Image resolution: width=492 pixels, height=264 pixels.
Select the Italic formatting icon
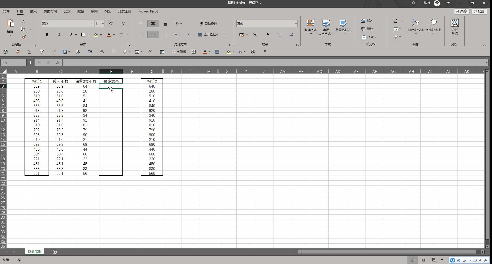(59, 35)
